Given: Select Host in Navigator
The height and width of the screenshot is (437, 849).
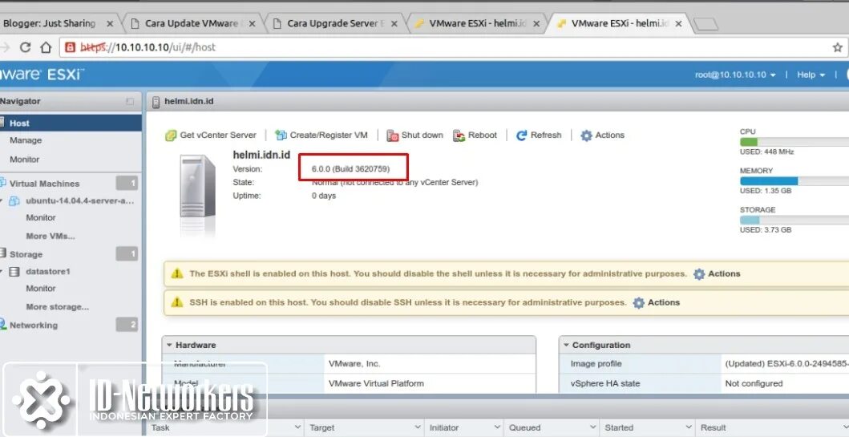Looking at the screenshot, I should [x=71, y=123].
